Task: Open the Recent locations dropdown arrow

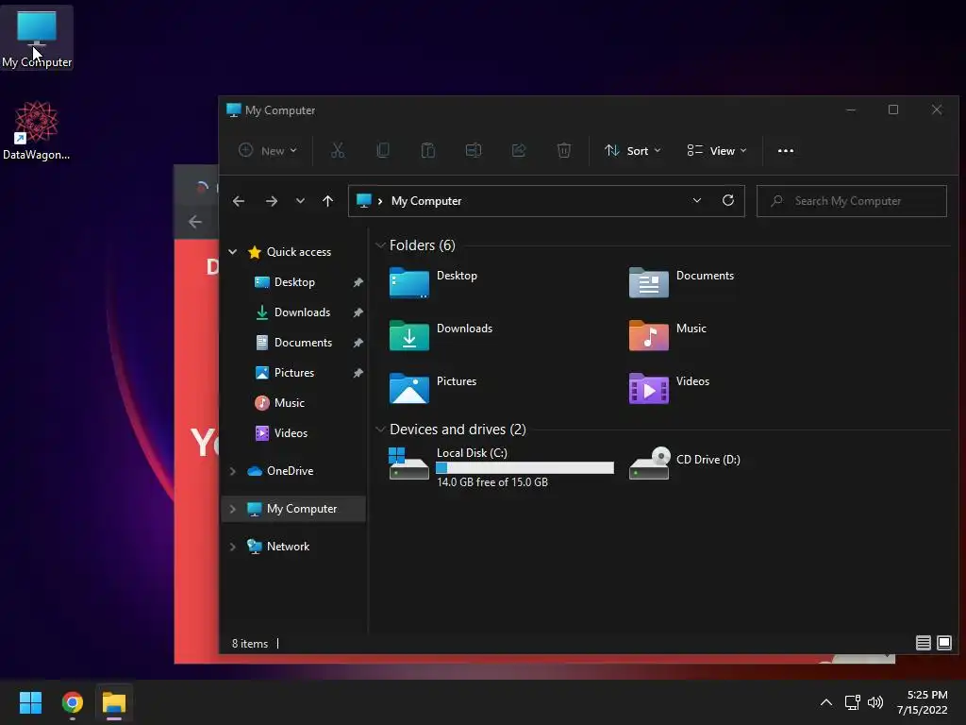Action: [x=300, y=201]
